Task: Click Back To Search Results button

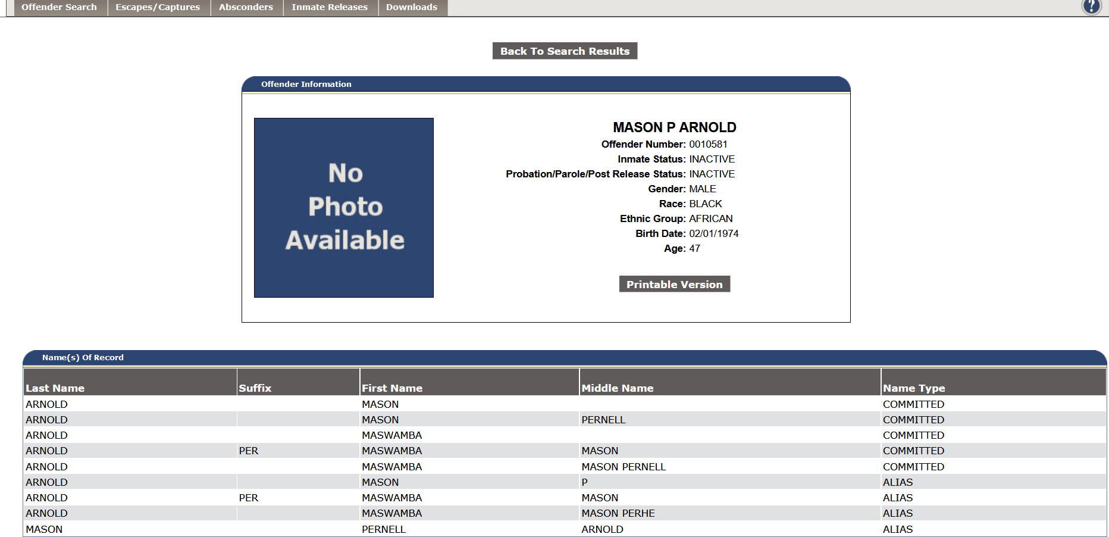Action: pyautogui.click(x=565, y=51)
